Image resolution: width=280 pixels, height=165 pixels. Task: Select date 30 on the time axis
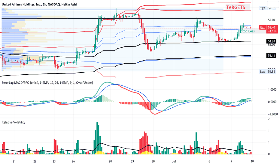click(x=153, y=161)
